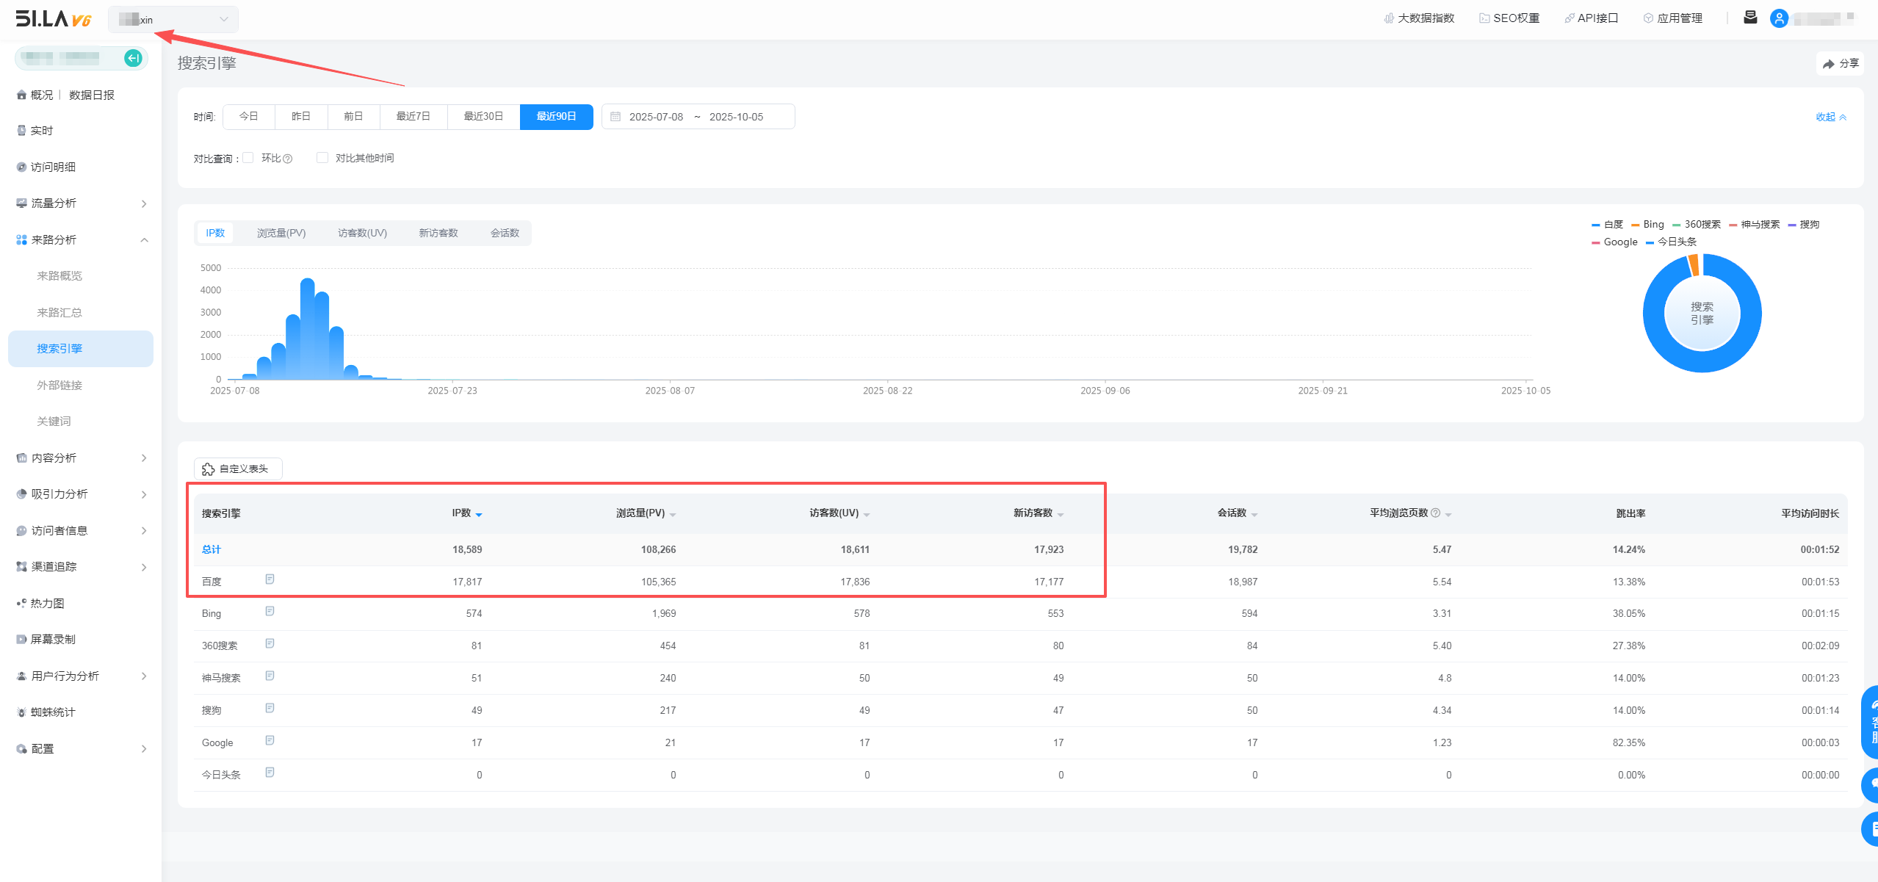Click the user avatar icon at top right

tap(1779, 18)
